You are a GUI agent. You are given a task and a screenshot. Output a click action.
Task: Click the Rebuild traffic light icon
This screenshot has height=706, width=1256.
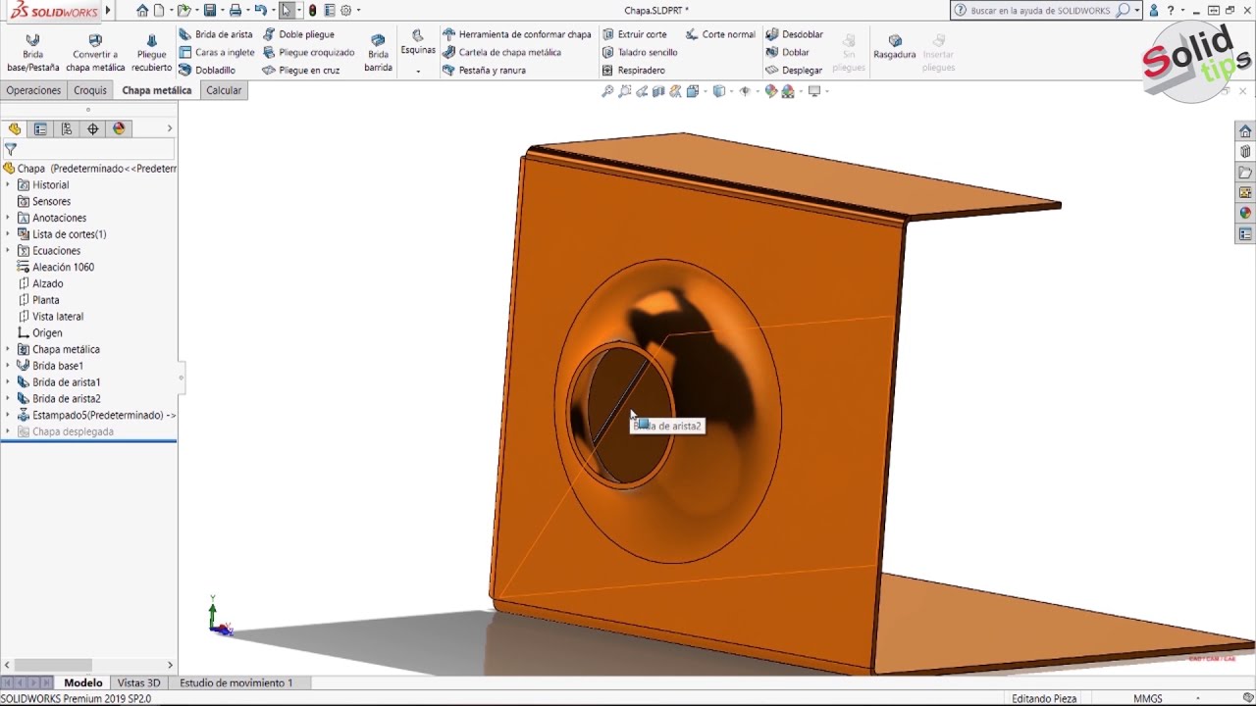[312, 11]
